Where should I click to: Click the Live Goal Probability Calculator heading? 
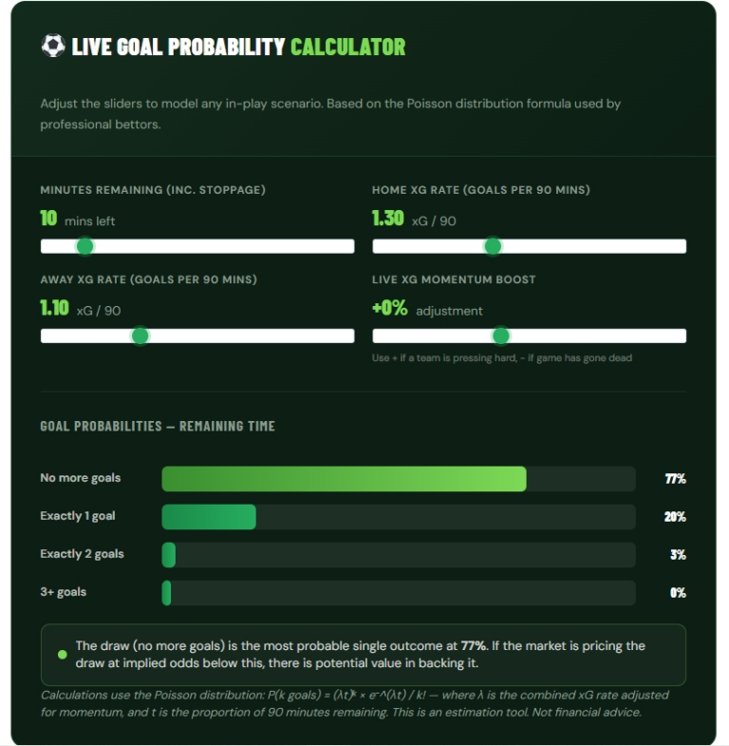tap(238, 47)
